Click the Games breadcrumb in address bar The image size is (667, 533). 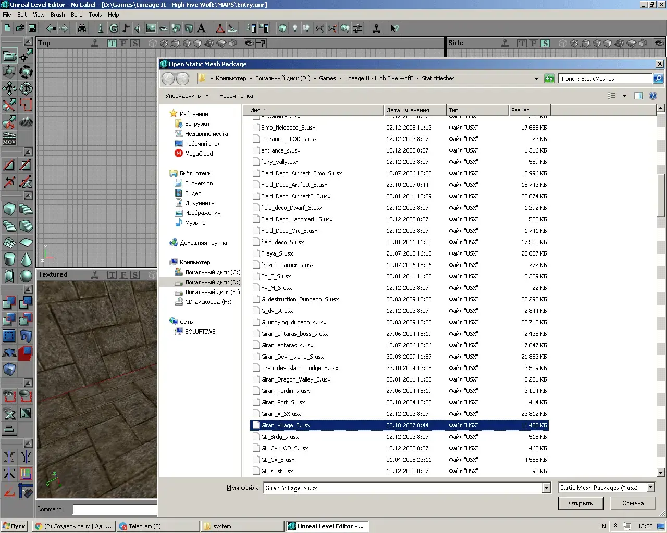[327, 79]
